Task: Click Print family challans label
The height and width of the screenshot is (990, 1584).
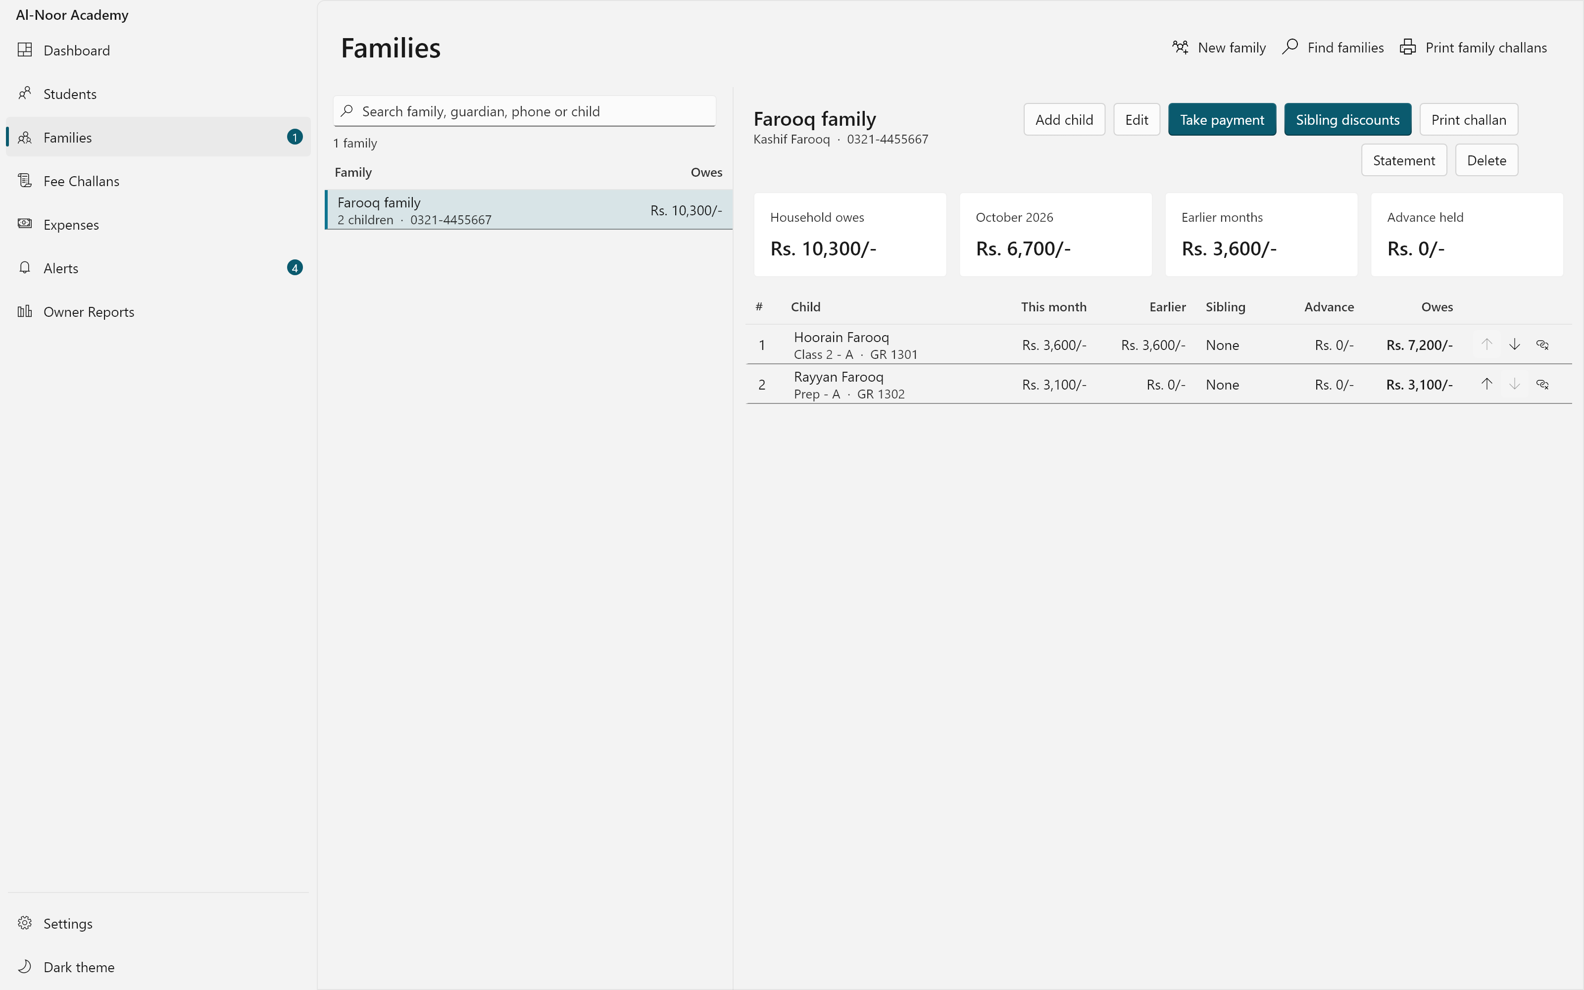Action: pos(1486,47)
